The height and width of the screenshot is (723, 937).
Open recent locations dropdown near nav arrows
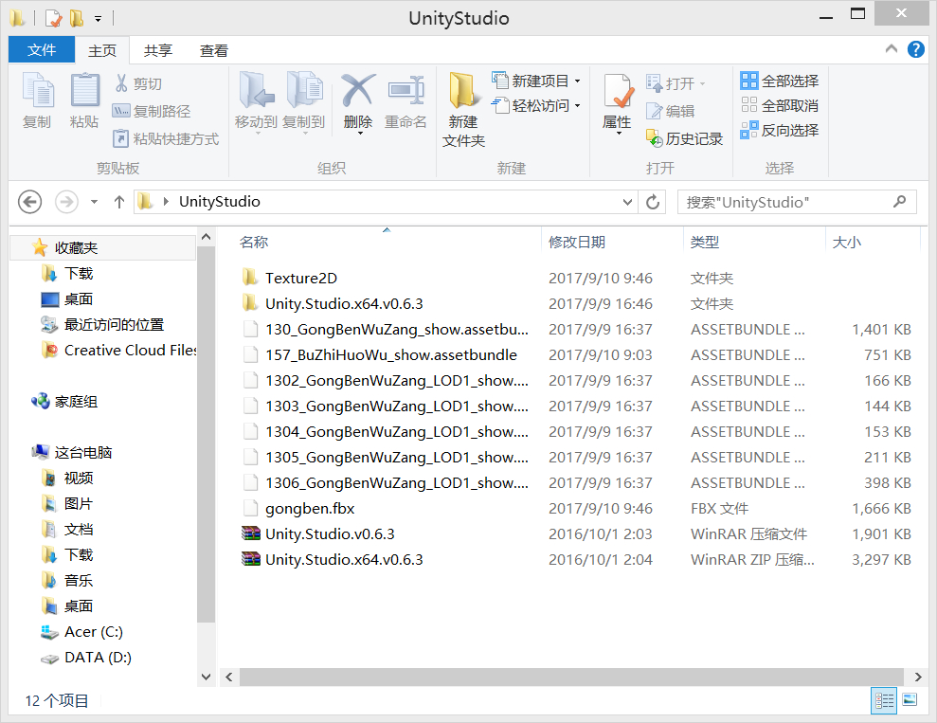(94, 202)
